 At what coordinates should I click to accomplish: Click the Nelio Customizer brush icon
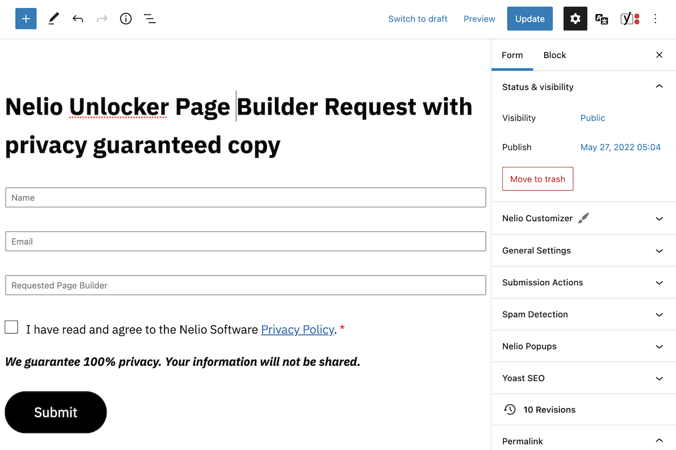tap(584, 218)
